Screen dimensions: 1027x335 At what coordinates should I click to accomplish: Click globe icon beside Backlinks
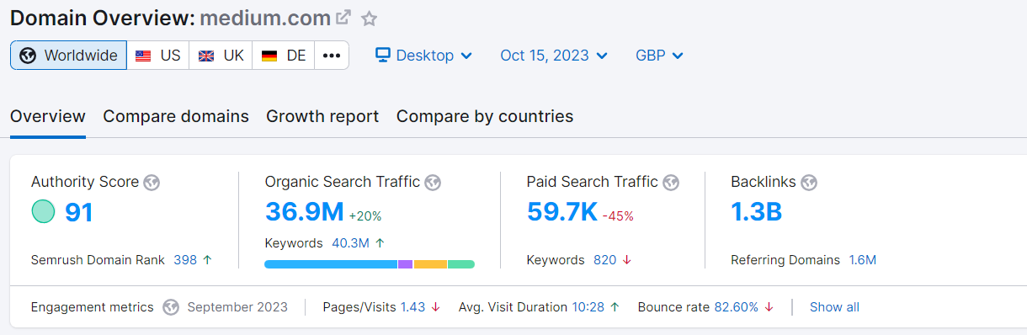coord(810,182)
